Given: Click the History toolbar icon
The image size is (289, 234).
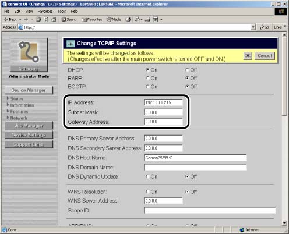Looking at the screenshot, I should point(128,19).
